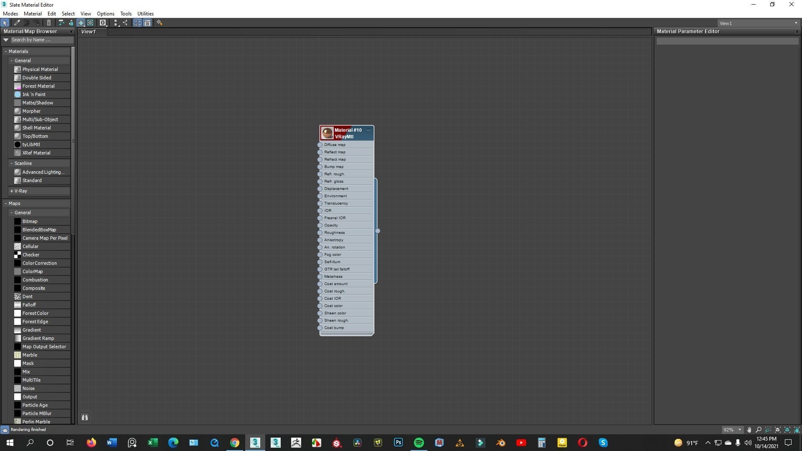Click Select by Material icon
This screenshot has width=802, height=451.
(159, 23)
